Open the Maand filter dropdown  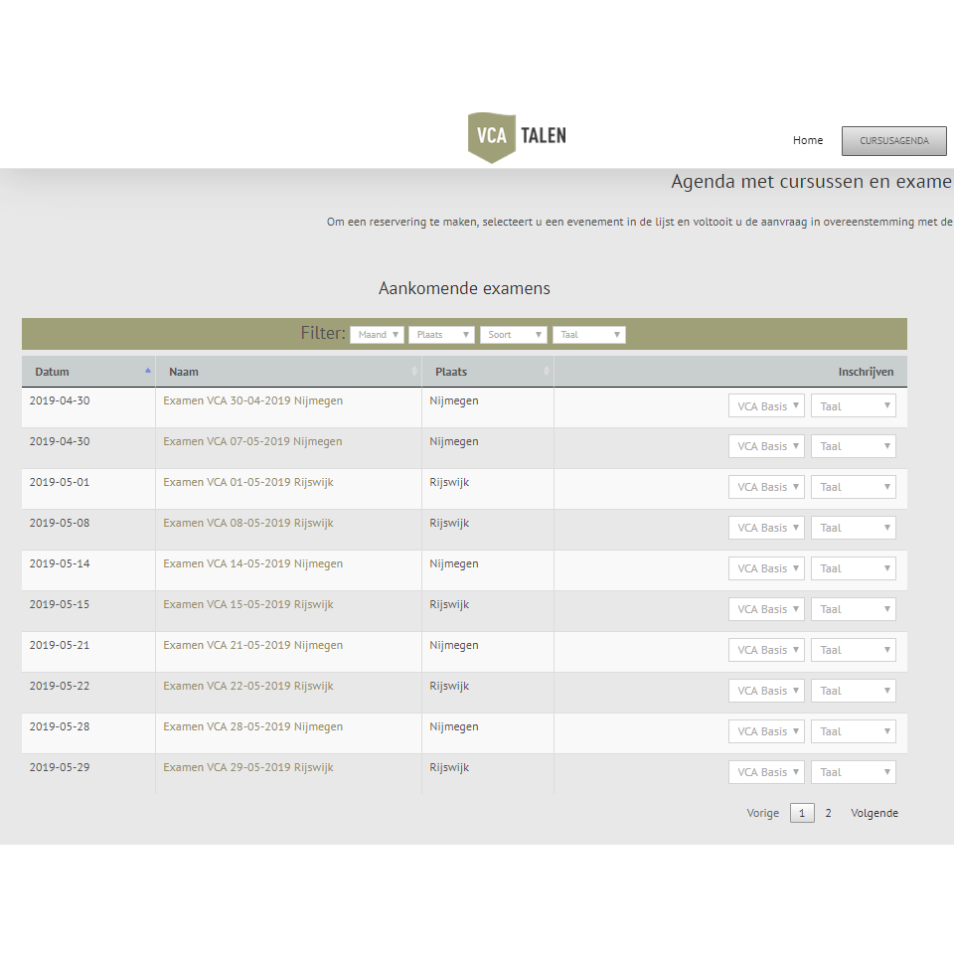pos(377,335)
